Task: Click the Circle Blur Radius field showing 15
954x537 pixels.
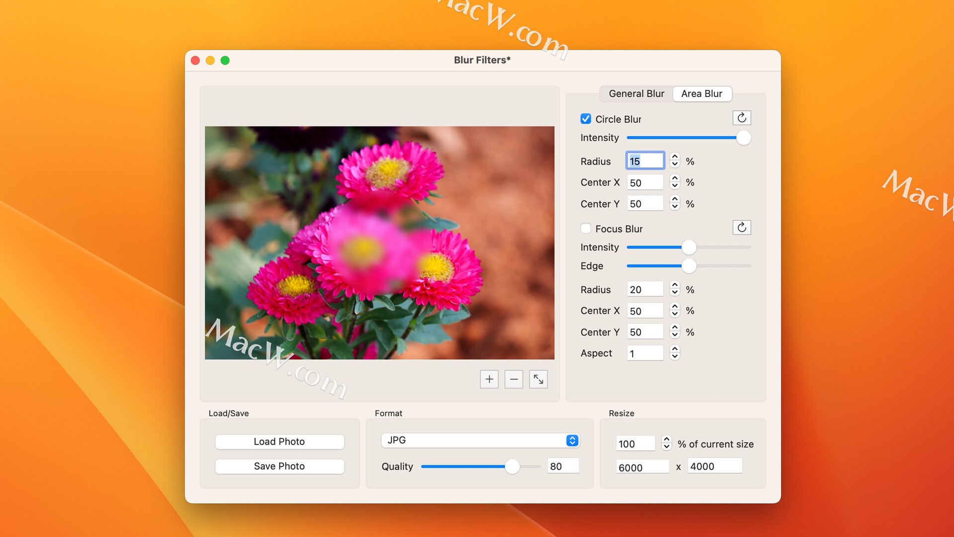Action: tap(645, 161)
